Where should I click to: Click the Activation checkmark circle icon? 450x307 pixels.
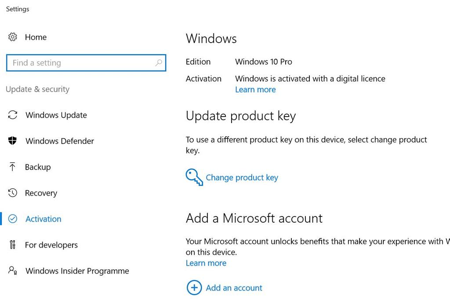[13, 219]
